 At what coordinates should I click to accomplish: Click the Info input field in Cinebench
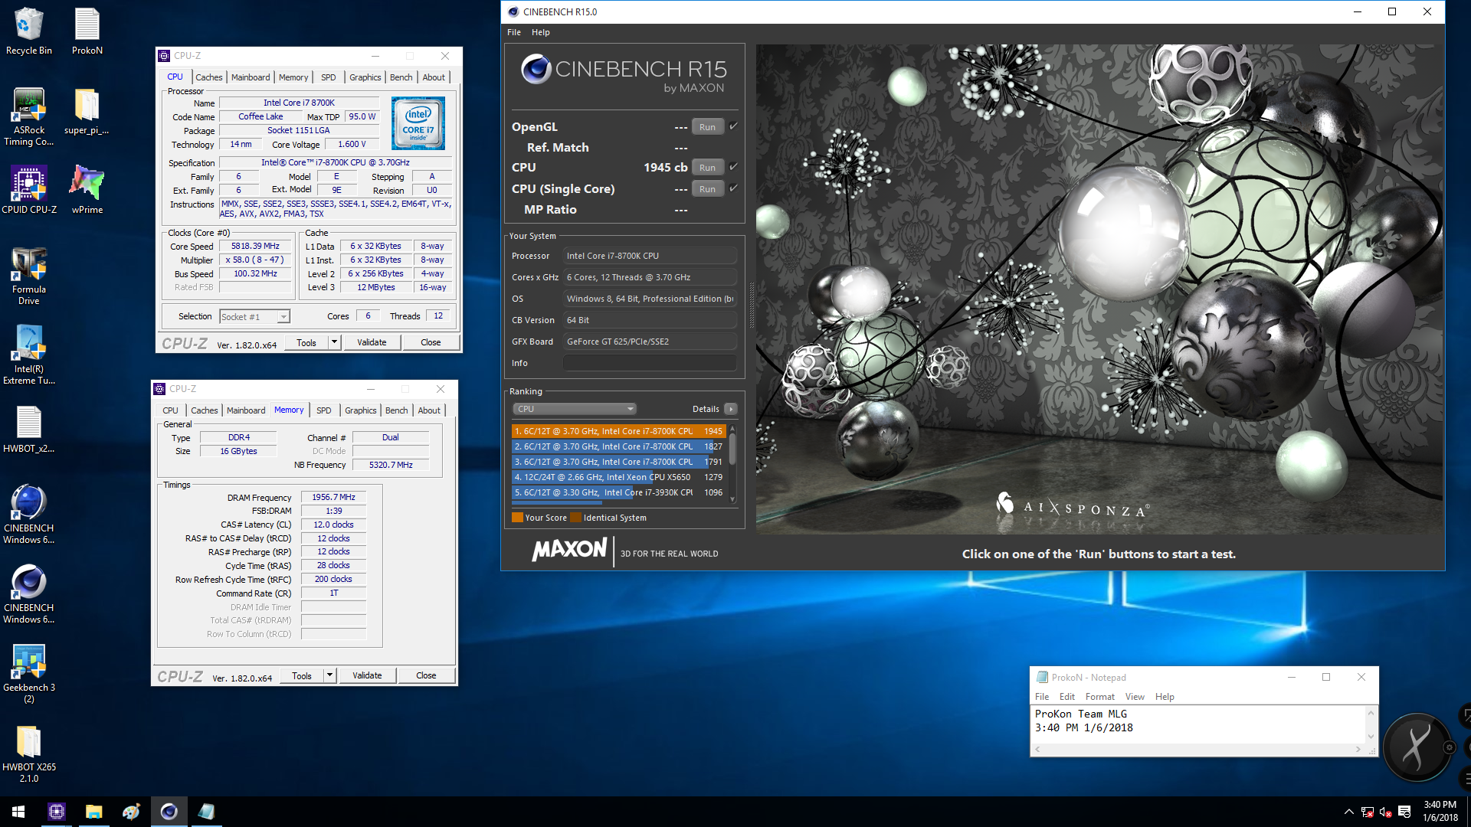[x=650, y=363]
